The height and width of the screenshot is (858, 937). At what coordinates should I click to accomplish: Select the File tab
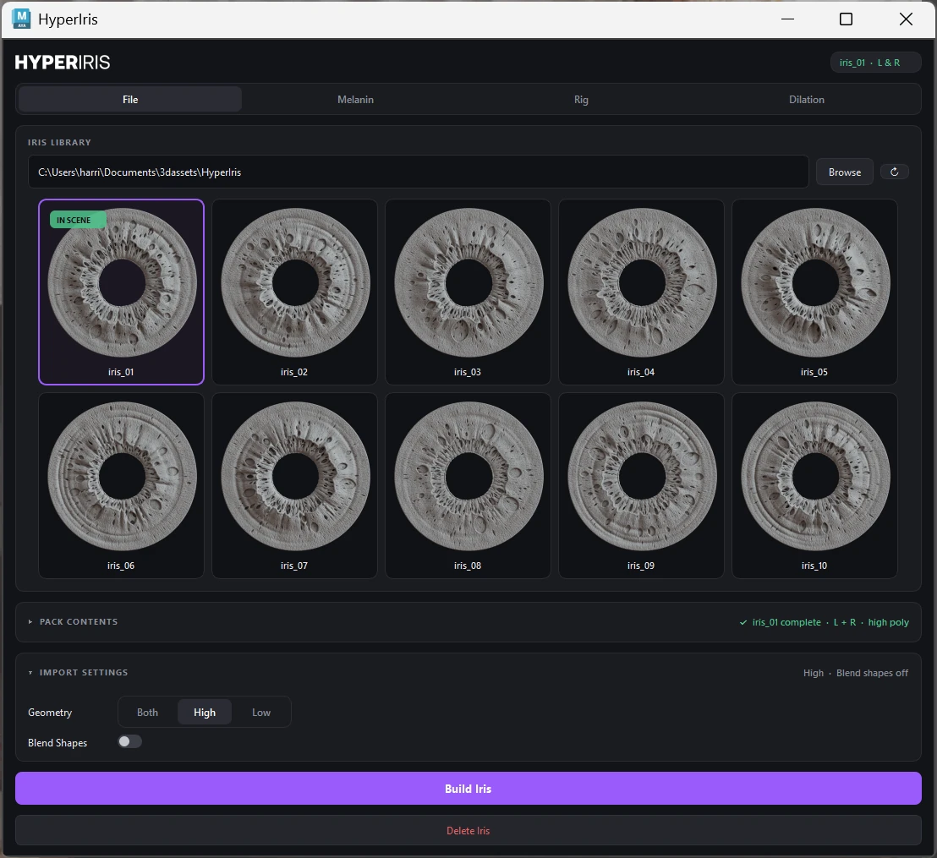(130, 99)
